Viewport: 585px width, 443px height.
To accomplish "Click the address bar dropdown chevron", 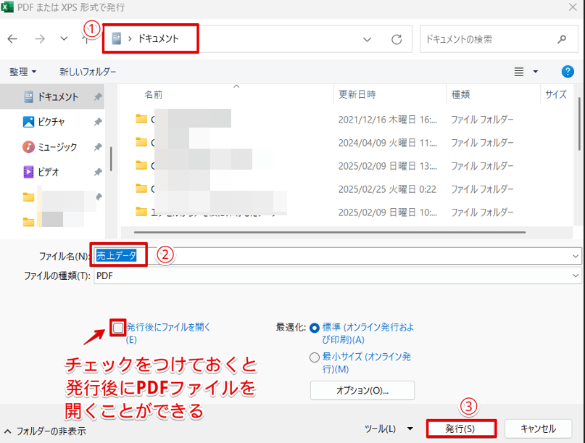I will pos(368,38).
